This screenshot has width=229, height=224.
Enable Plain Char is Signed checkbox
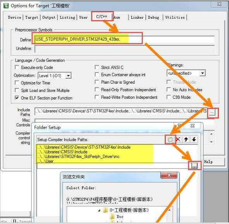97,82
